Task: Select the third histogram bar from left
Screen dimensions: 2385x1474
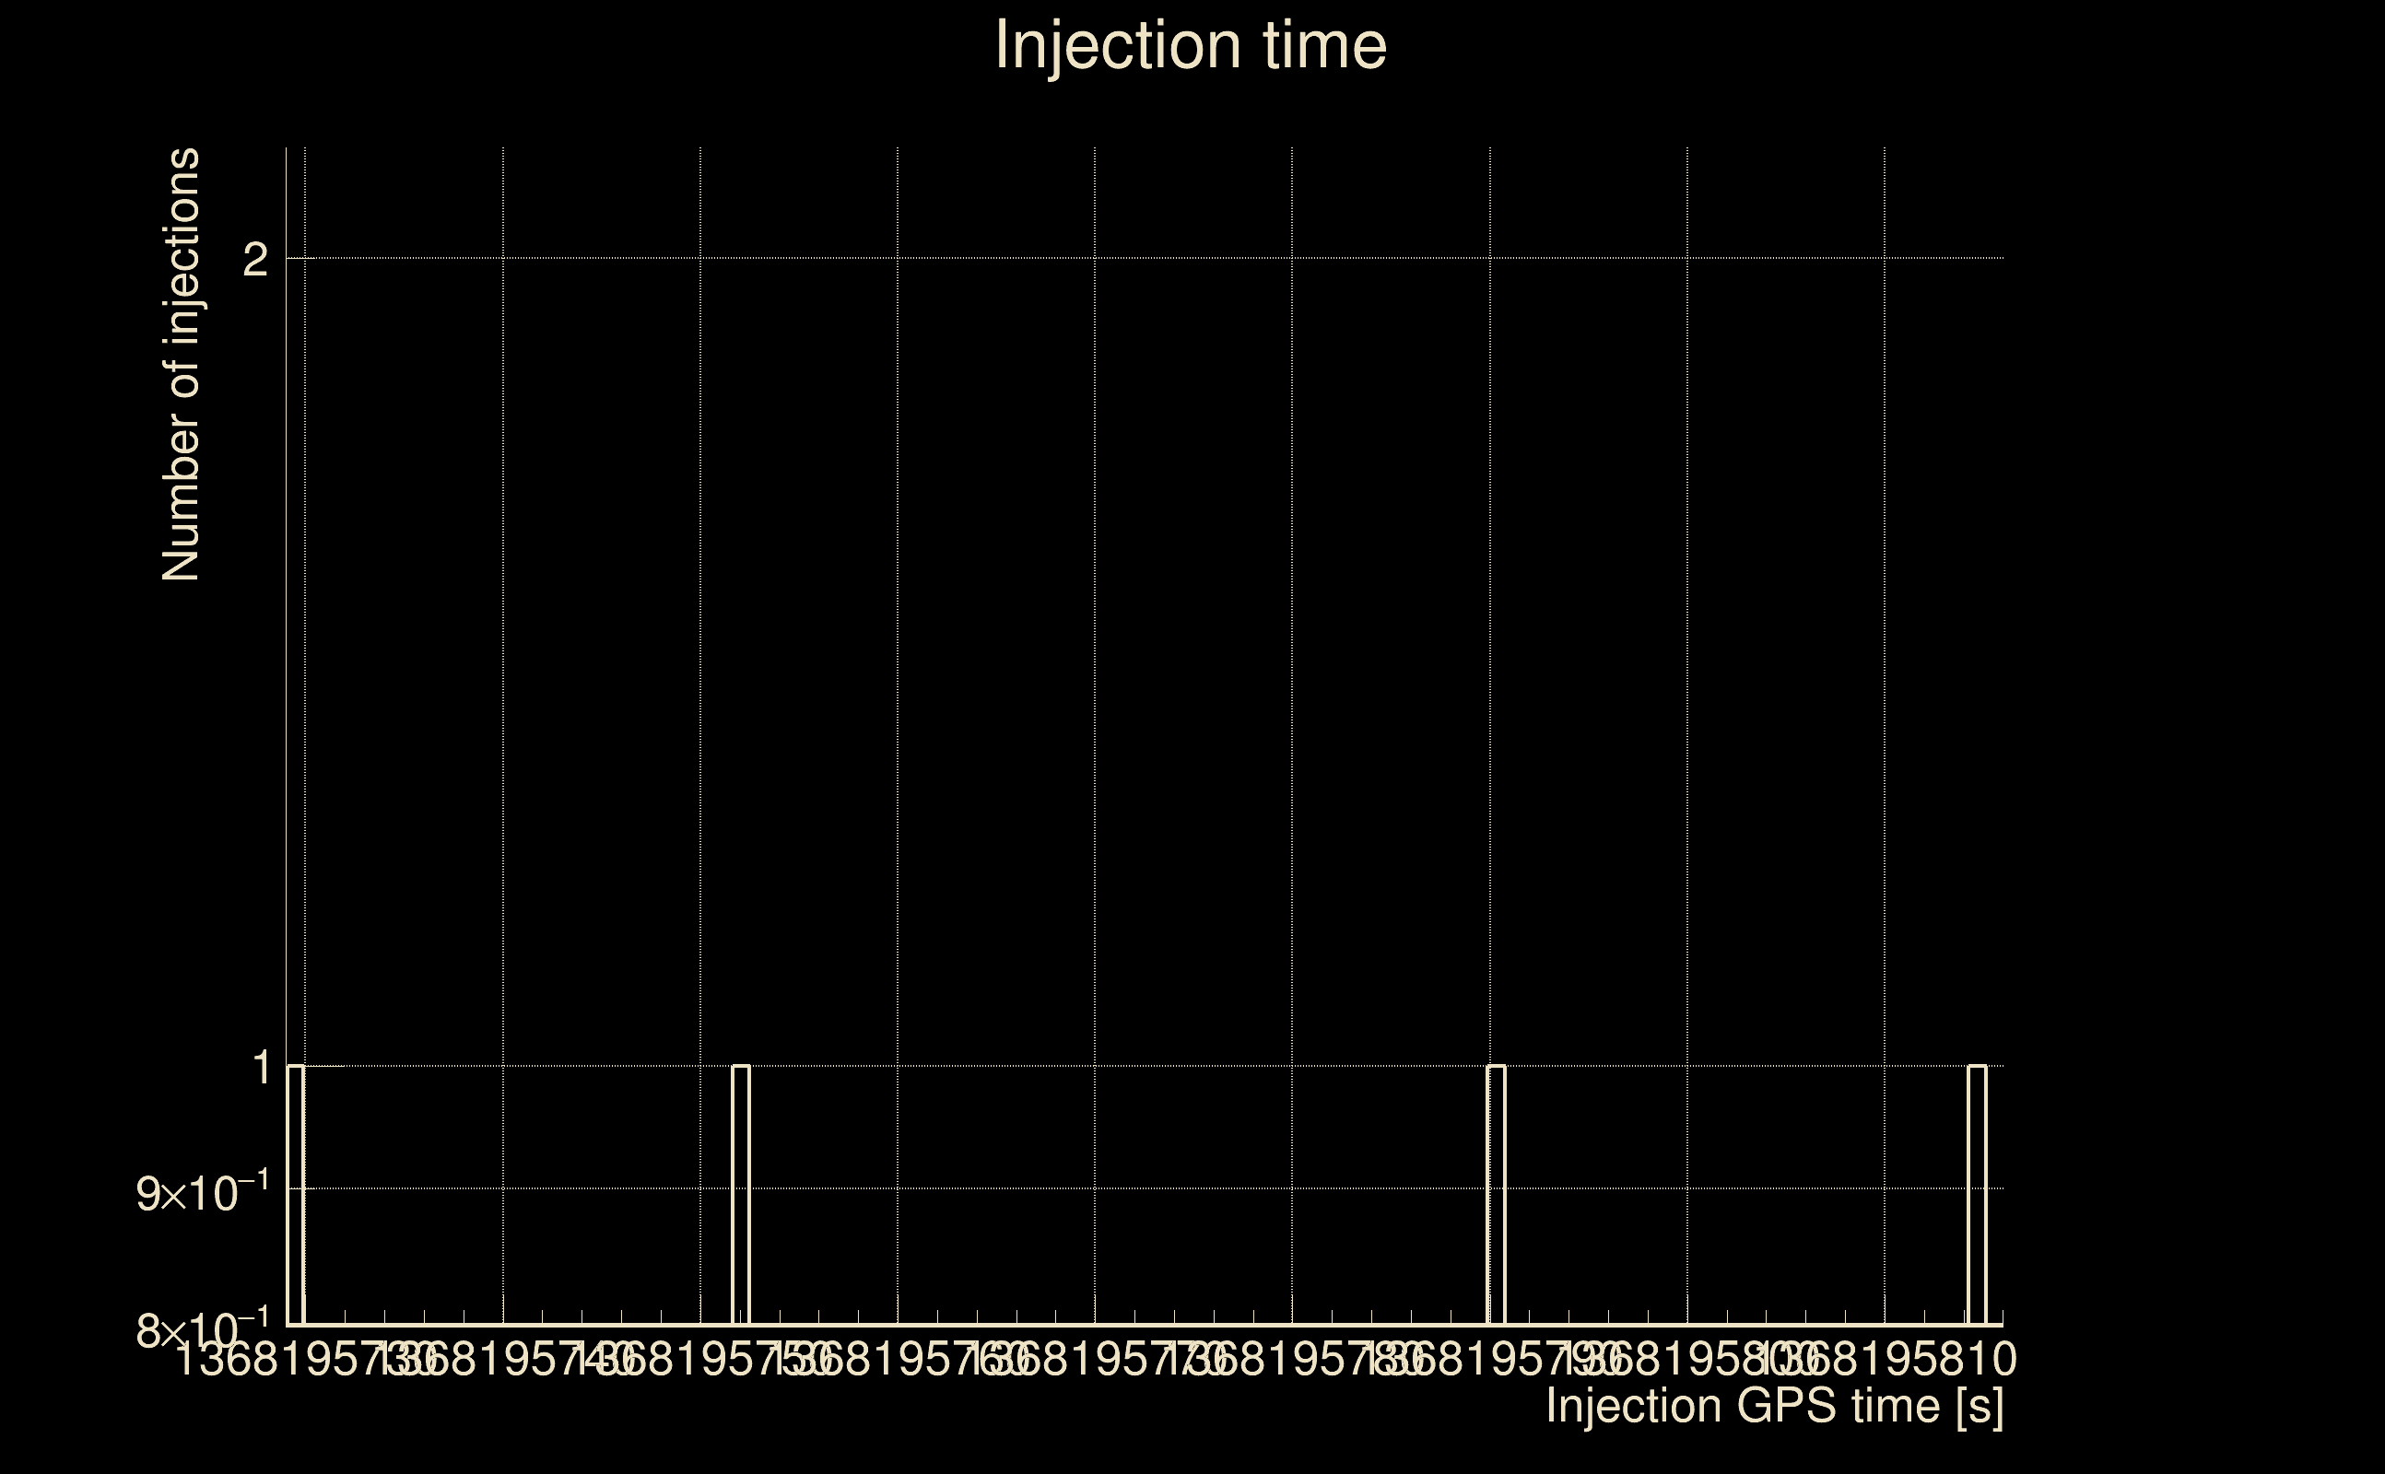Action: pyautogui.click(x=1496, y=1194)
